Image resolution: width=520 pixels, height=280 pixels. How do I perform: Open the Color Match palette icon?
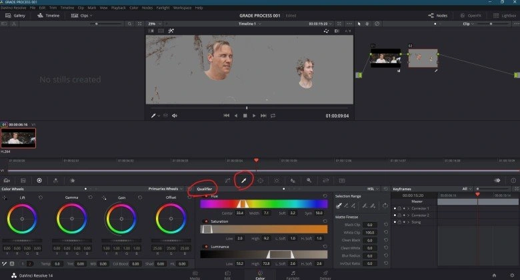coord(23,180)
